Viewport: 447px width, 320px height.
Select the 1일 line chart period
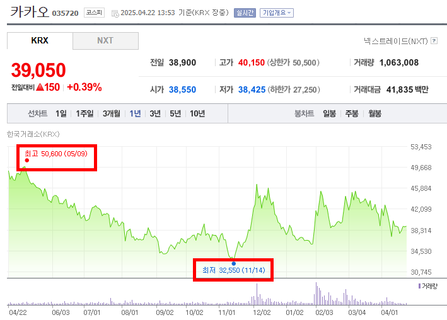[x=61, y=113]
